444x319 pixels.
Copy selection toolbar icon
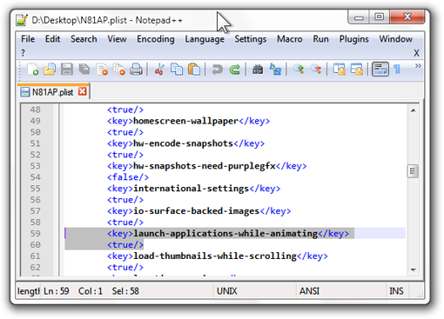click(x=177, y=70)
